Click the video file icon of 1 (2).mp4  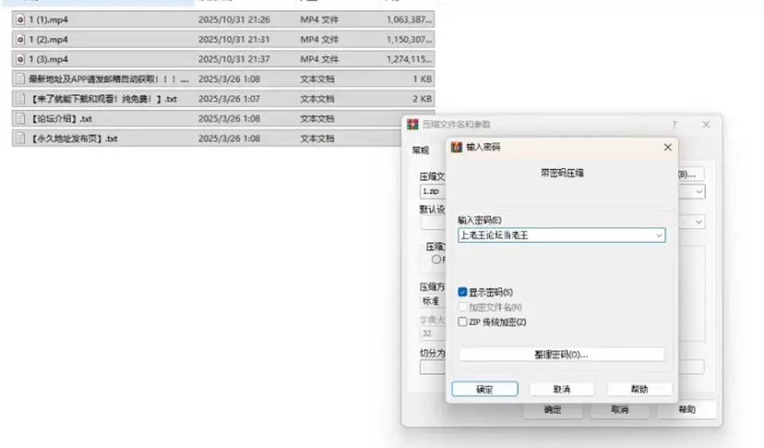tap(20, 40)
